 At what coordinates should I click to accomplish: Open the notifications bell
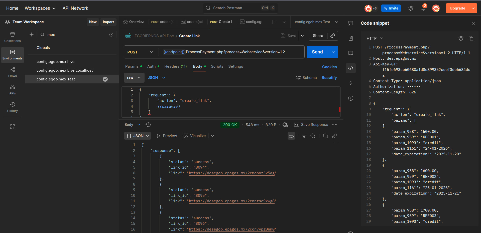pos(423,8)
